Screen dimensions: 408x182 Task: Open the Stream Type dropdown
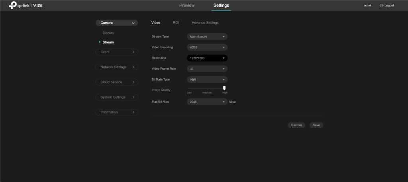[207, 37]
